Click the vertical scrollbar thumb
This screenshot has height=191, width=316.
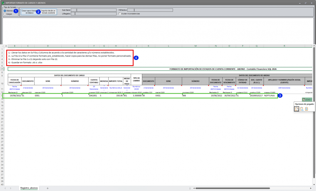pyautogui.click(x=314, y=112)
